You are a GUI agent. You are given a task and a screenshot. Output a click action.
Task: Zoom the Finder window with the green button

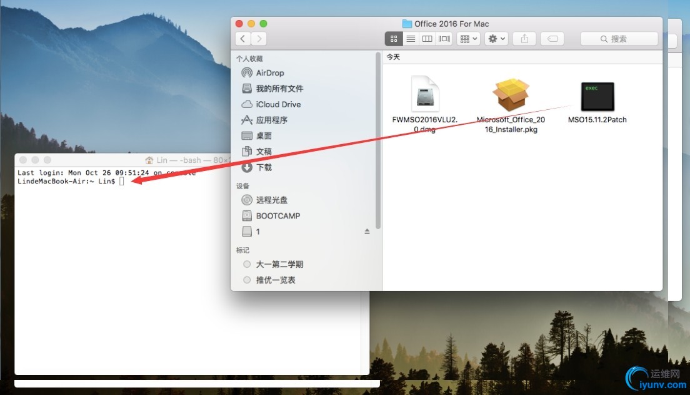coord(263,23)
